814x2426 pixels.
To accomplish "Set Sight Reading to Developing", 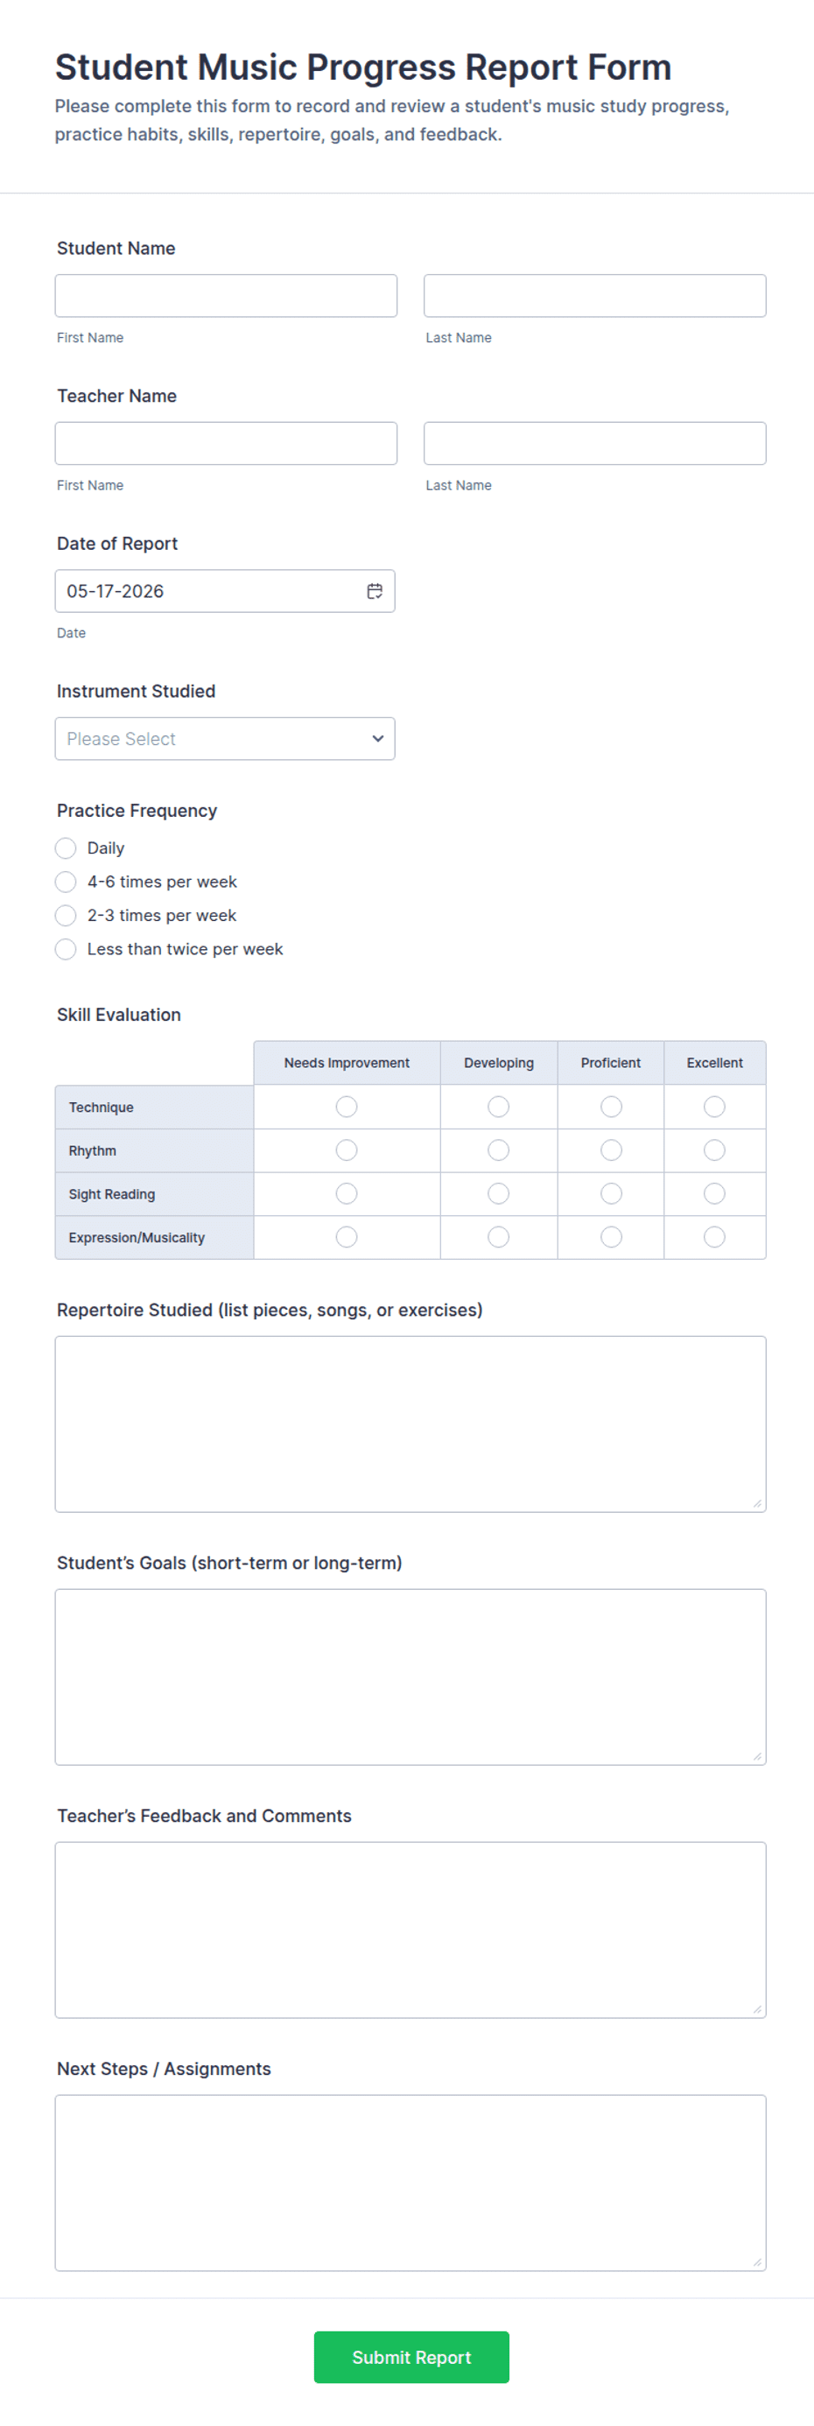I will click(499, 1193).
